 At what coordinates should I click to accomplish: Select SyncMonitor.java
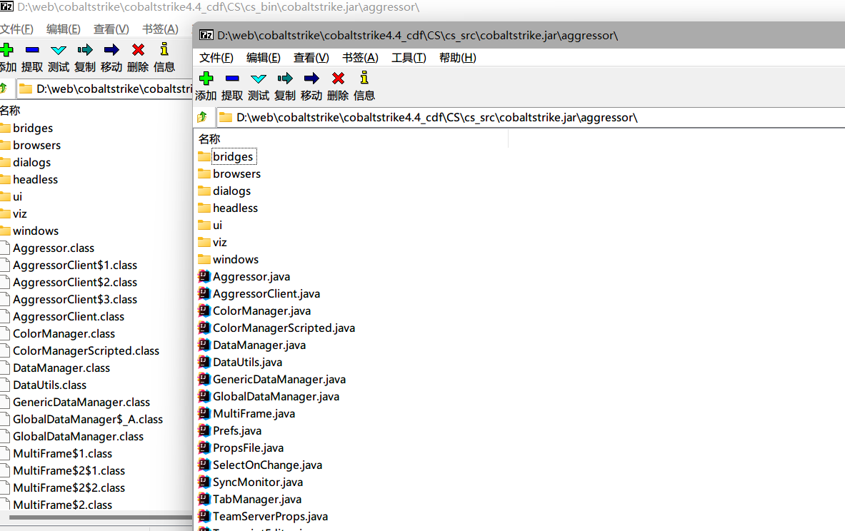pos(251,482)
